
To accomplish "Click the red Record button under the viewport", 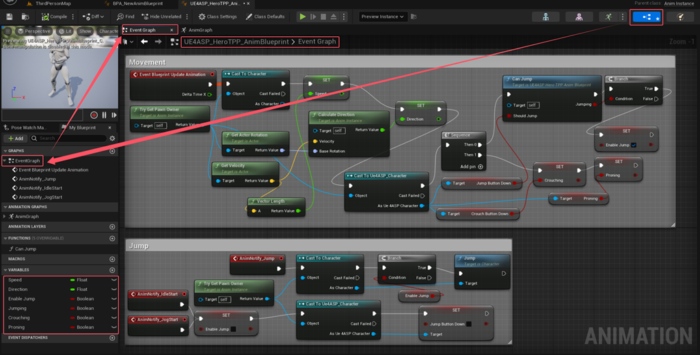I will (94, 115).
